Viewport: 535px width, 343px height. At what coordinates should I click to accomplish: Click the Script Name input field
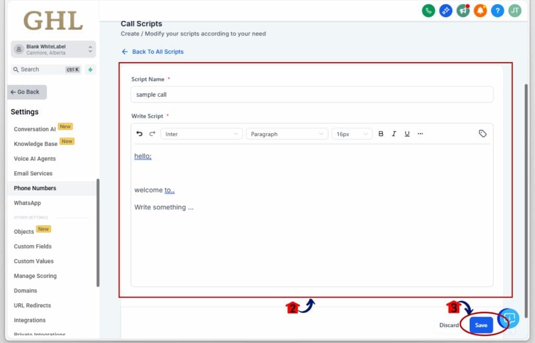312,94
